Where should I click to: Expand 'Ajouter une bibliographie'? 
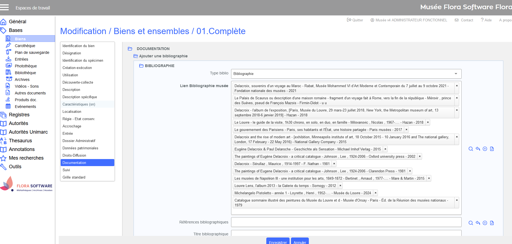click(163, 56)
